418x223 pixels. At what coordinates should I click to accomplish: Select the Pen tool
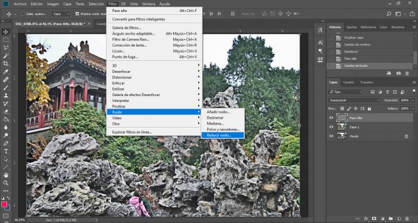tap(5, 143)
